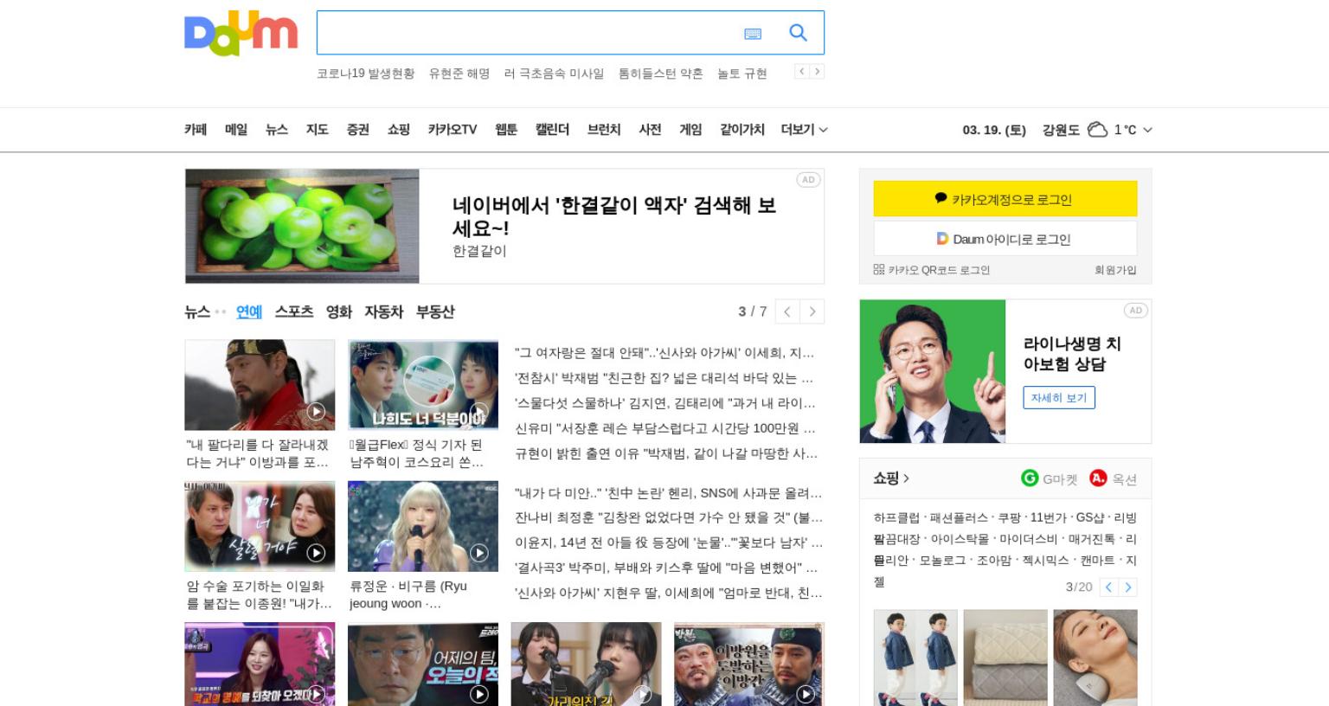The width and height of the screenshot is (1329, 706).
Task: Open the 증권 menu item
Action: click(x=358, y=130)
